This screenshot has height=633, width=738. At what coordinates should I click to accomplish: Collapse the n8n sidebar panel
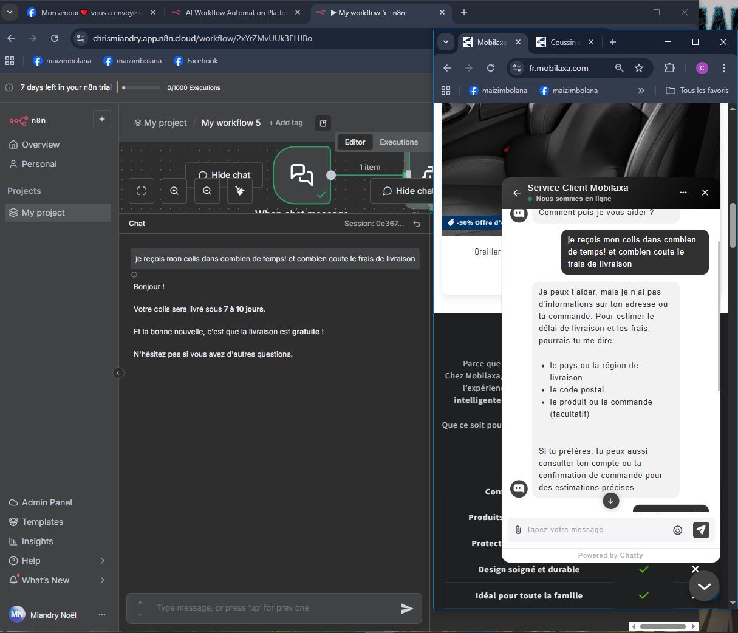click(118, 373)
